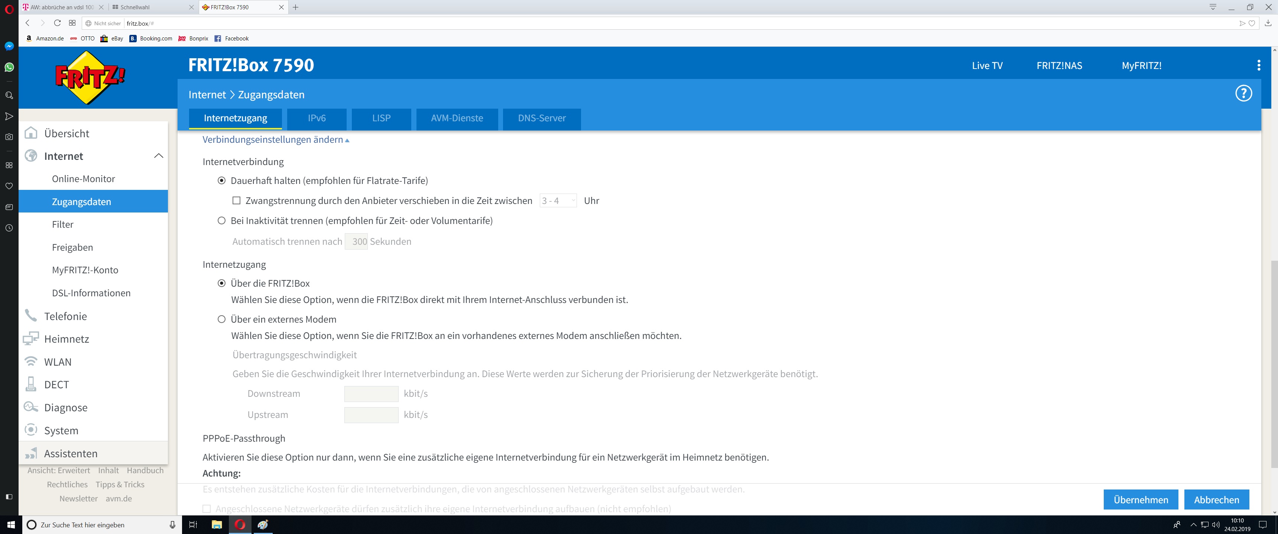Open snapshot camera icon in sidebar
This screenshot has width=1278, height=534.
(x=9, y=137)
